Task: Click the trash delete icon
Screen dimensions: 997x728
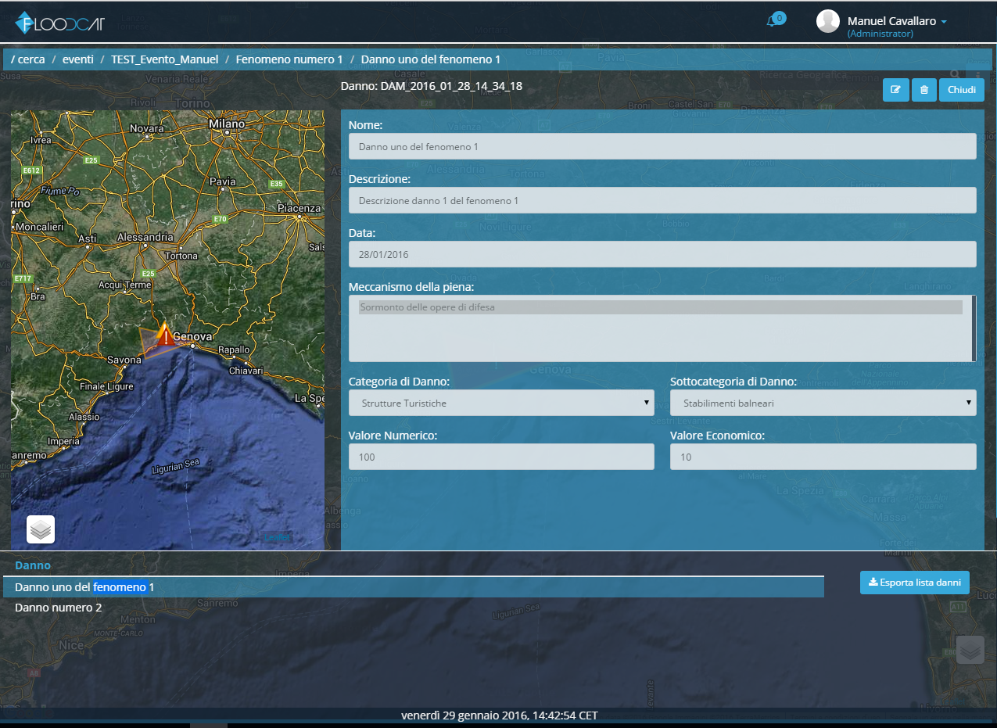Action: 923,90
